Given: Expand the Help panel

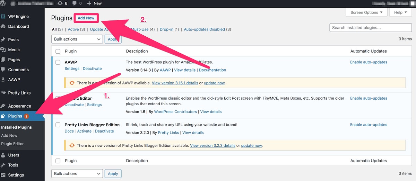Looking at the screenshot, I should [x=401, y=12].
